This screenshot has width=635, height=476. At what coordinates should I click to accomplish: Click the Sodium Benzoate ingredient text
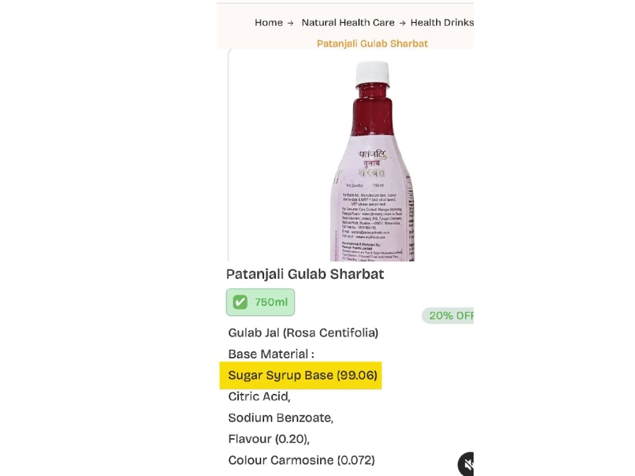coord(281,418)
